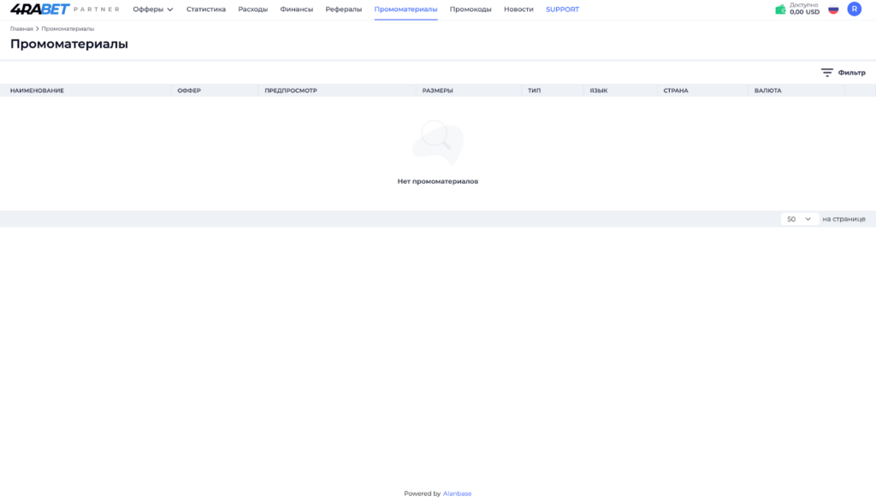This screenshot has width=876, height=501.
Task: Click the ТИП column header
Action: [534, 91]
